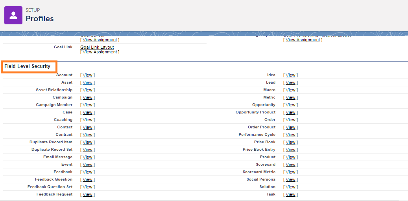Open Opportunity field security View link
The width and height of the screenshot is (408, 201).
point(290,105)
